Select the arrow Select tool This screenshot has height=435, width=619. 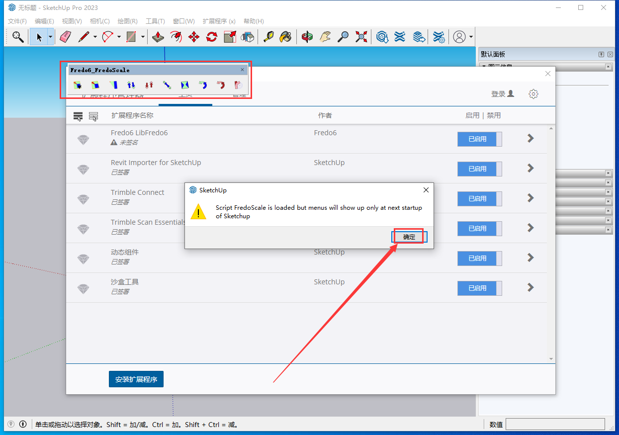[x=39, y=37]
